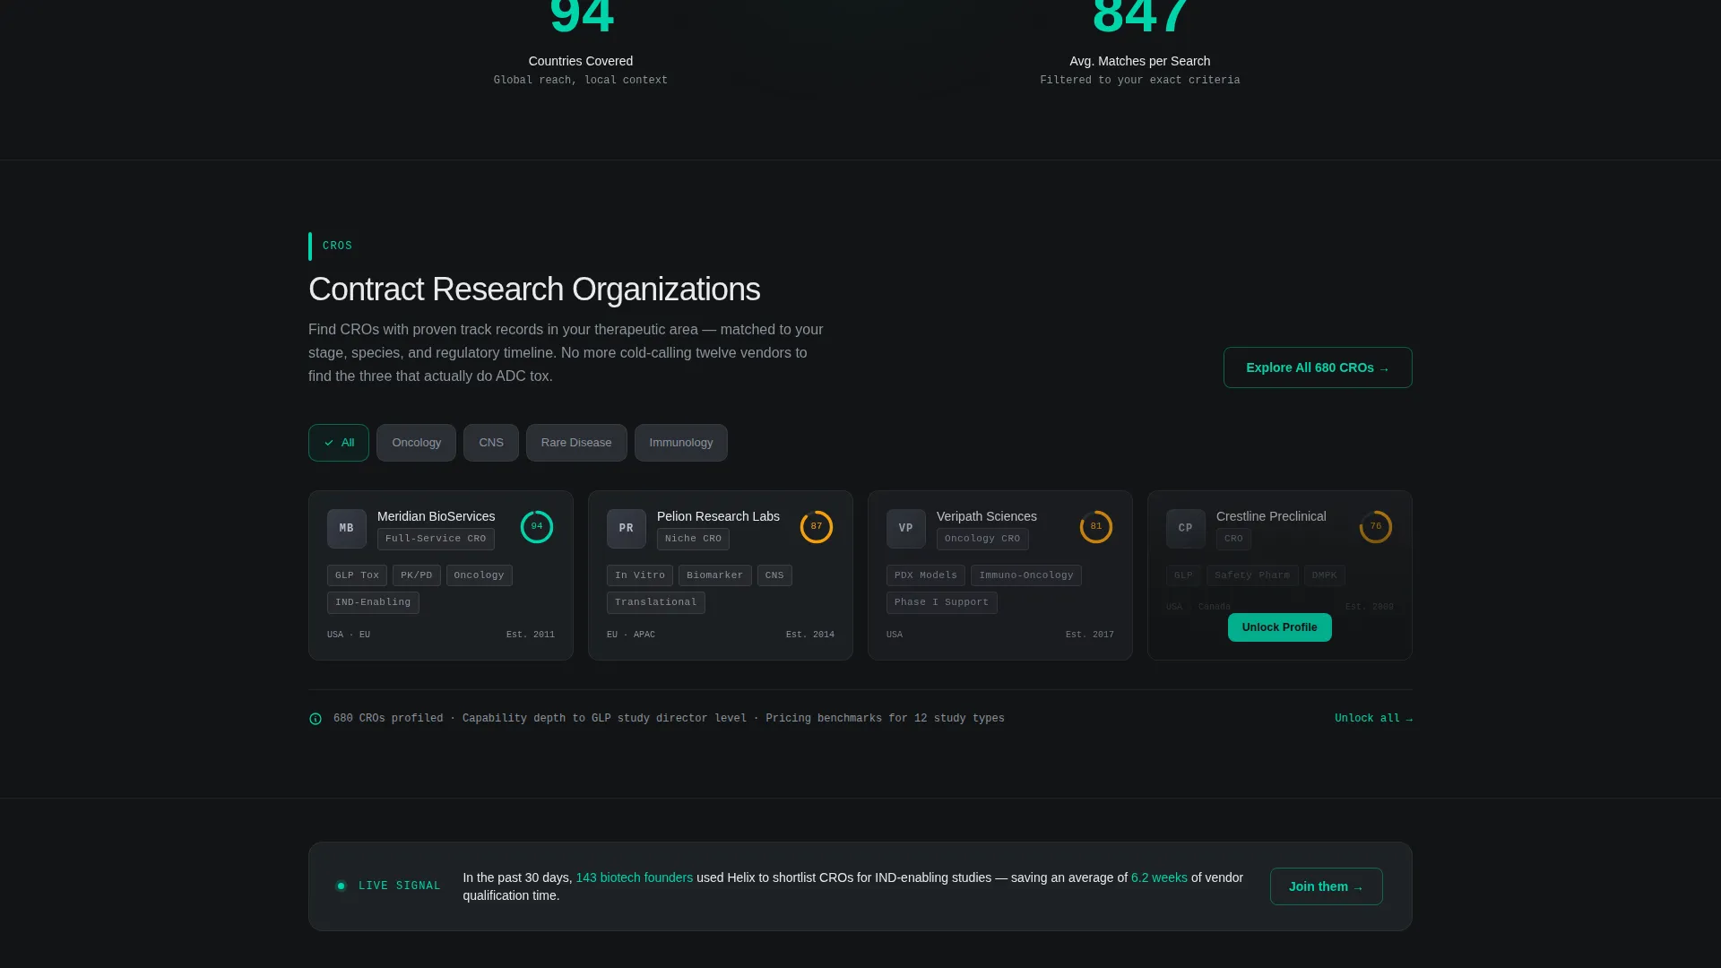Open Pelion Research Labs card title

(x=718, y=516)
